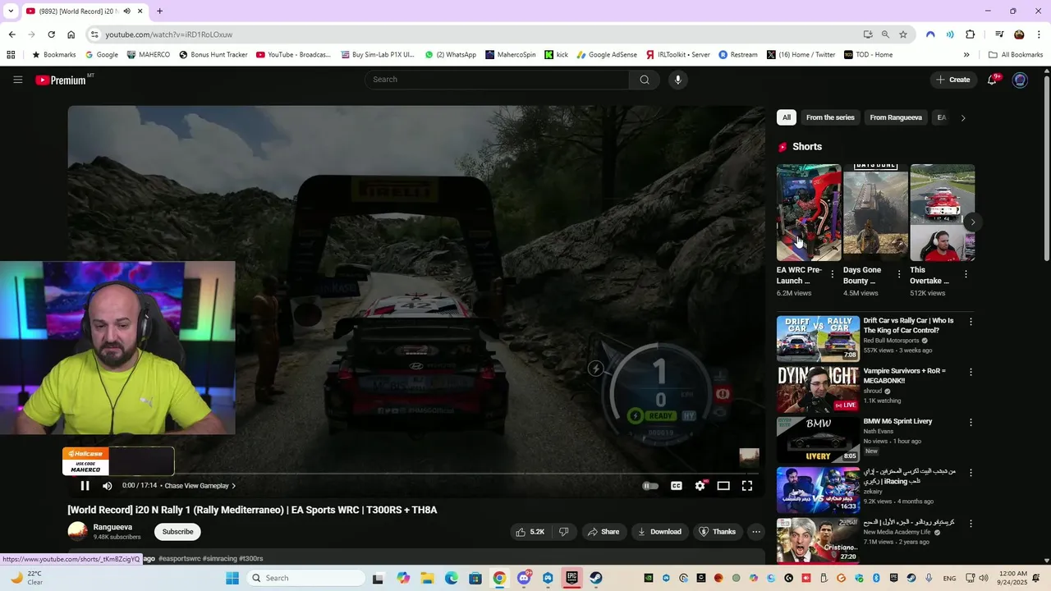Switch to theater mode

(723, 486)
